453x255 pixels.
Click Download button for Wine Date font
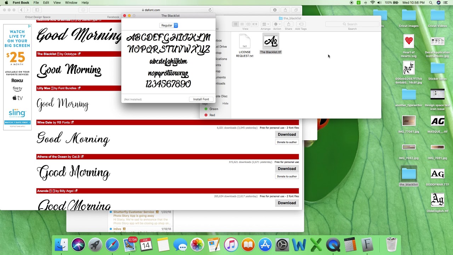tap(287, 135)
